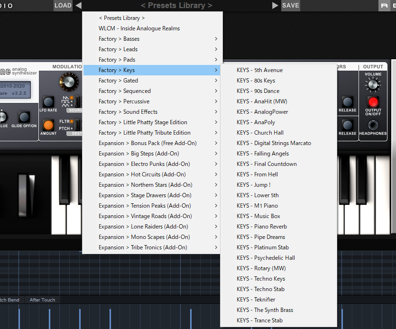Load the KEYS - Church Hall preset

tap(279, 133)
